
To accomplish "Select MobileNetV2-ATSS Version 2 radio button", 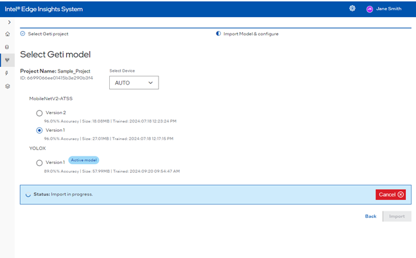I will [39, 113].
